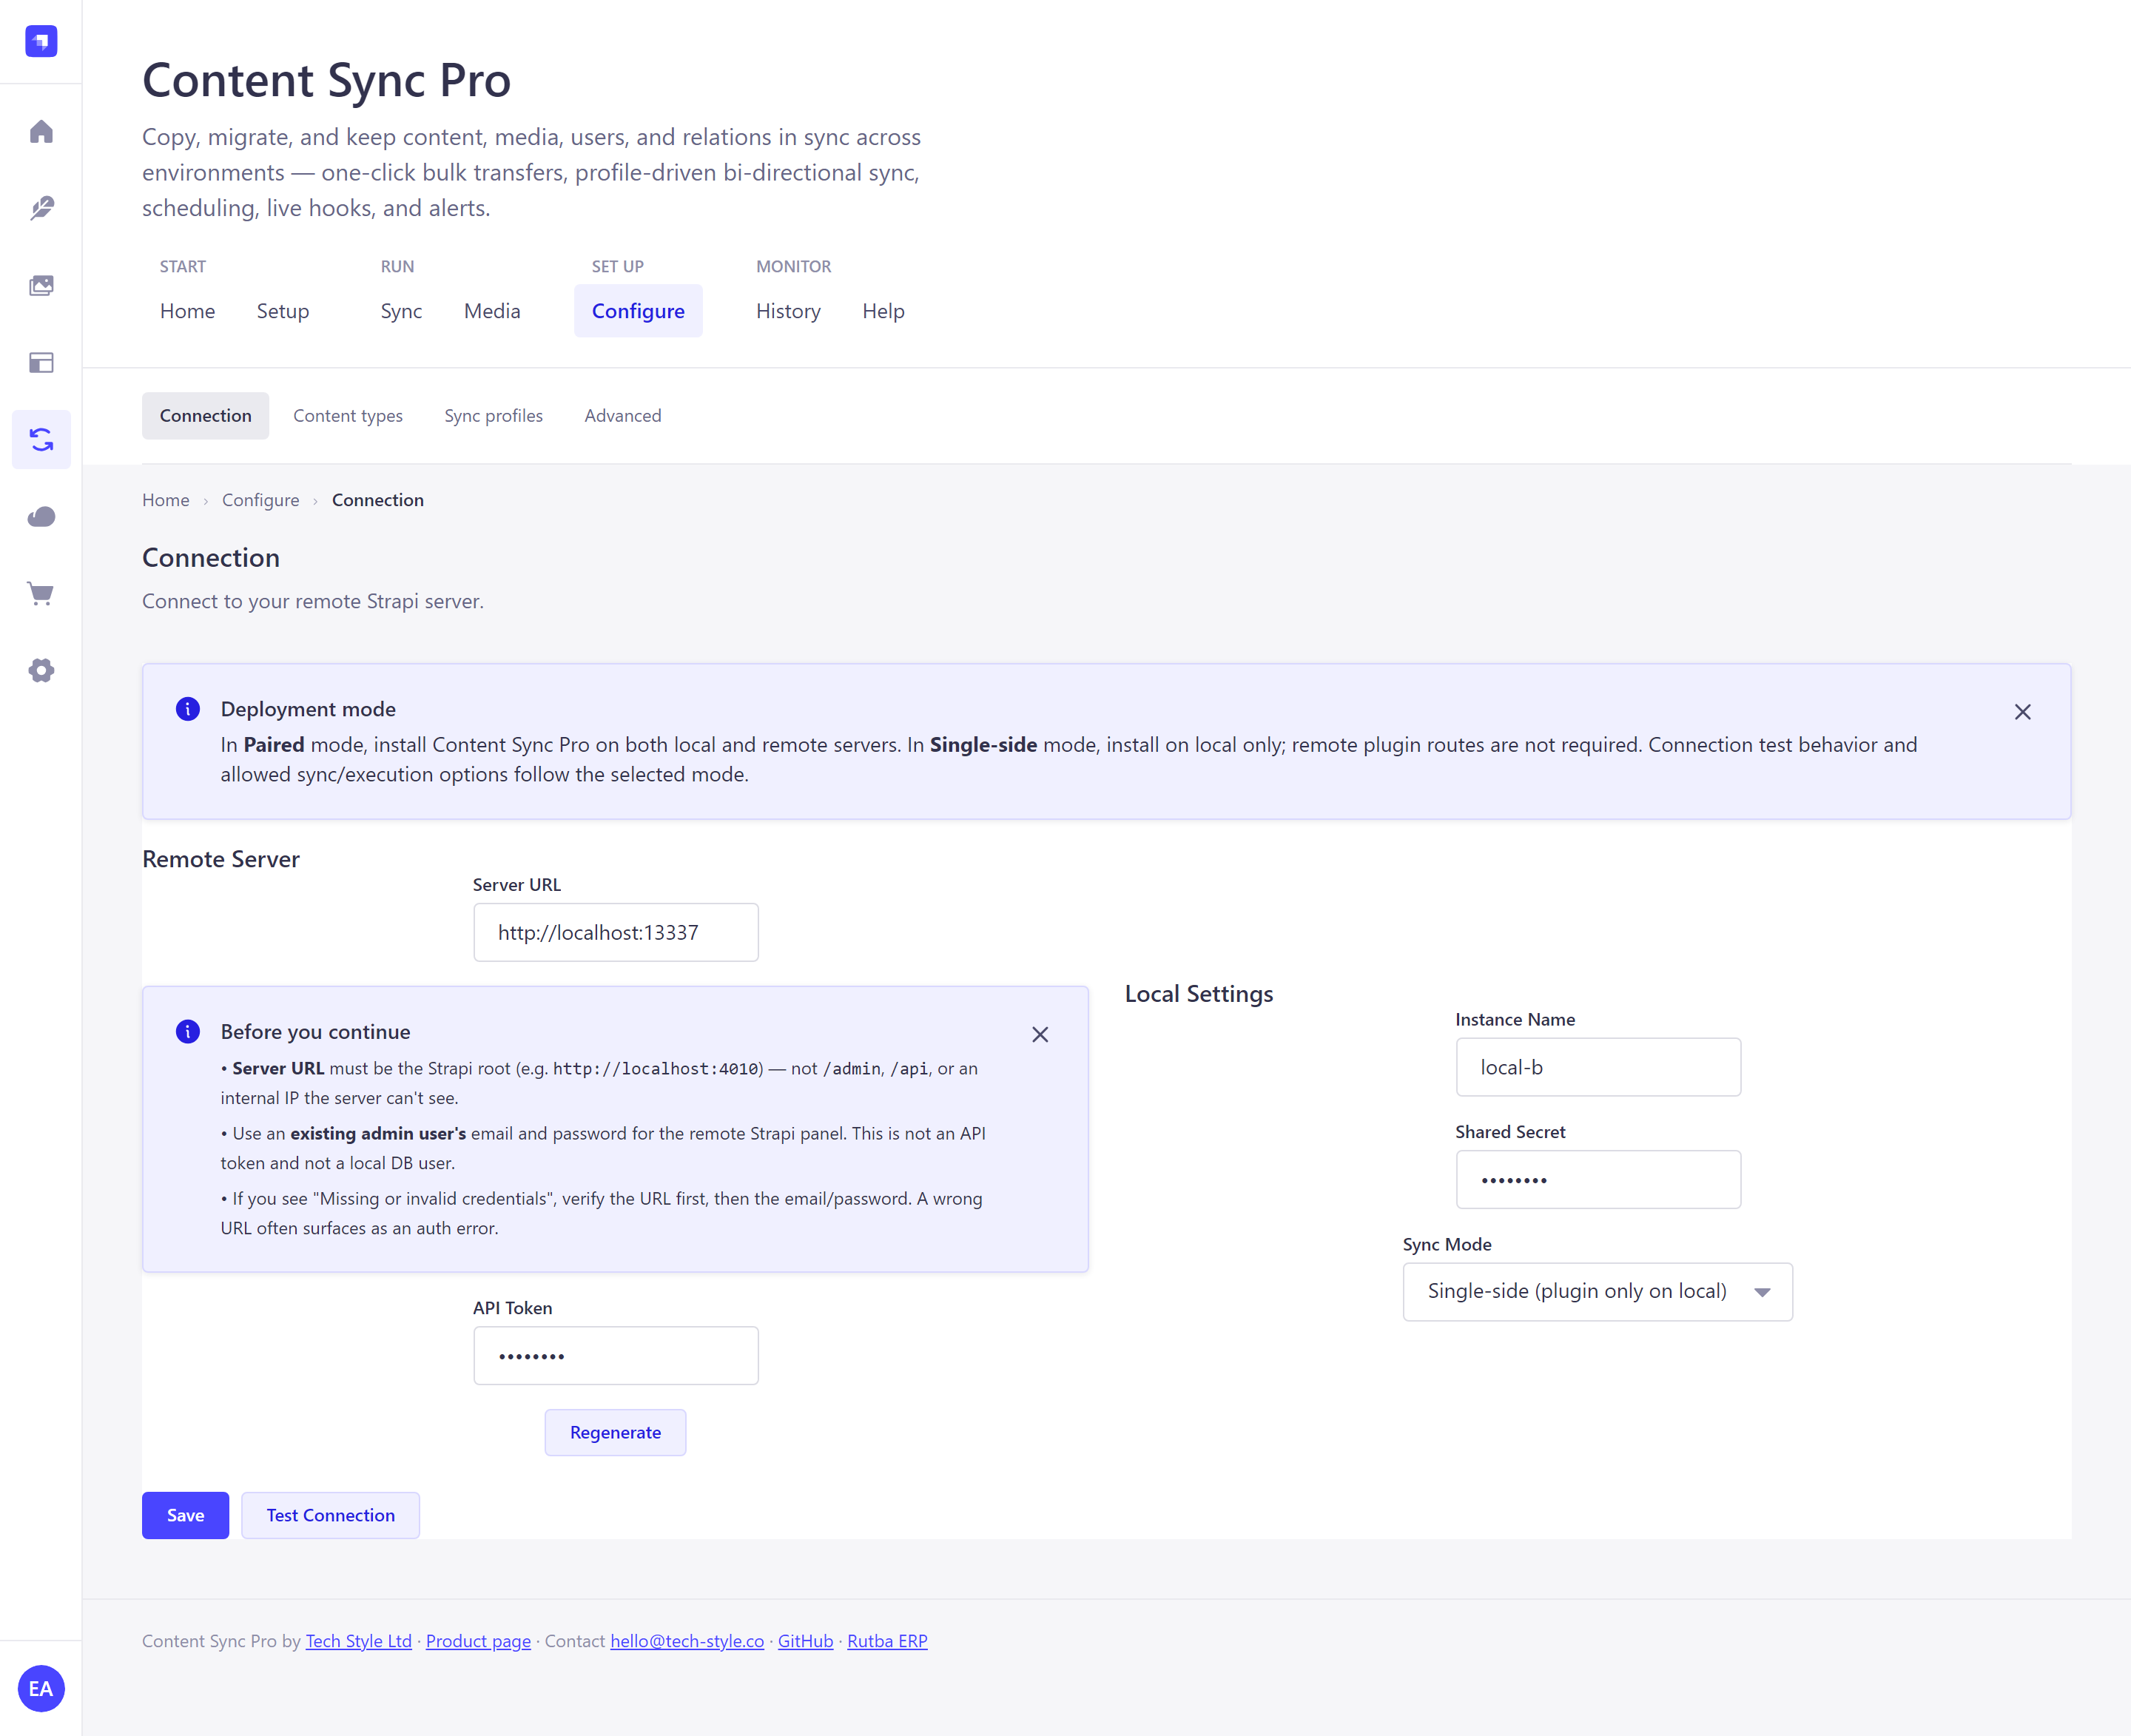The height and width of the screenshot is (1736, 2131).
Task: Click the Strapi logo icon
Action: coord(41,41)
